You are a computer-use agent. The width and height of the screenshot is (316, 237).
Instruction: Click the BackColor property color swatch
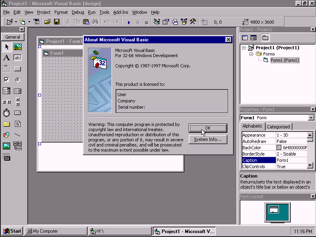pyautogui.click(x=279, y=148)
